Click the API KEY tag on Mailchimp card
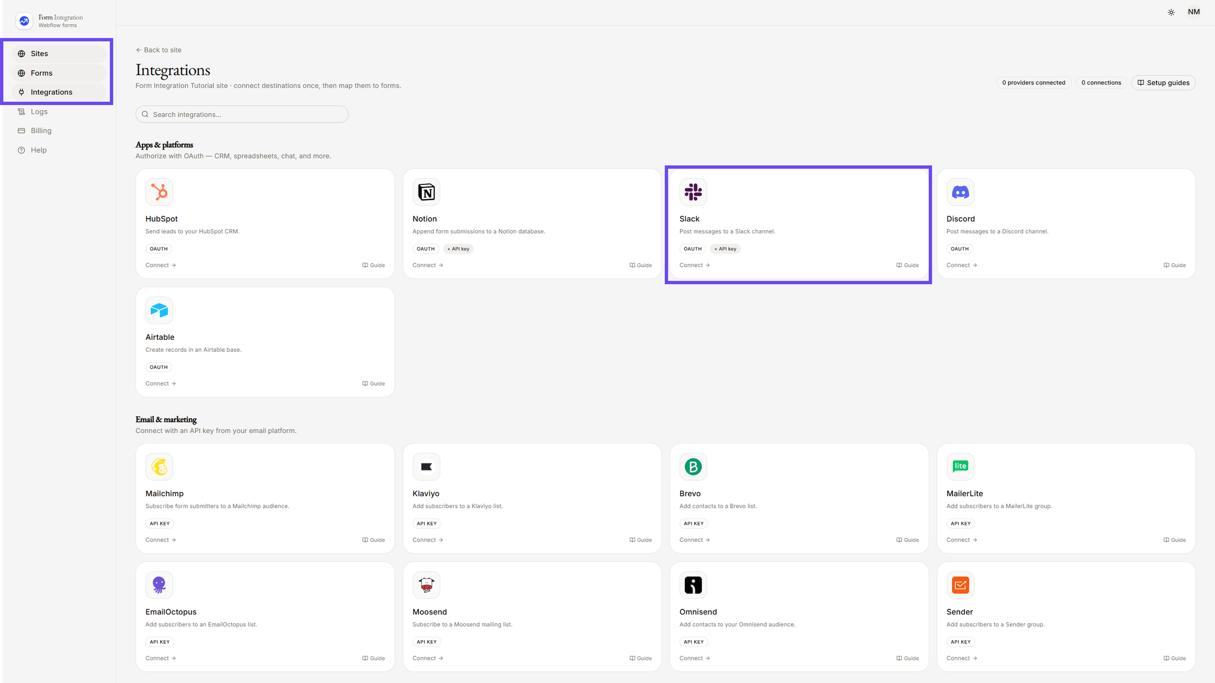 160,524
